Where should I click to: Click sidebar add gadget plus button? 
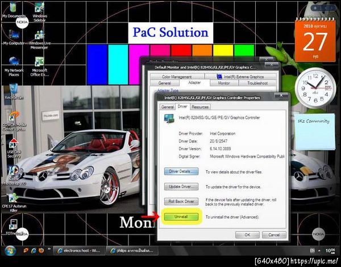pyautogui.click(x=315, y=8)
